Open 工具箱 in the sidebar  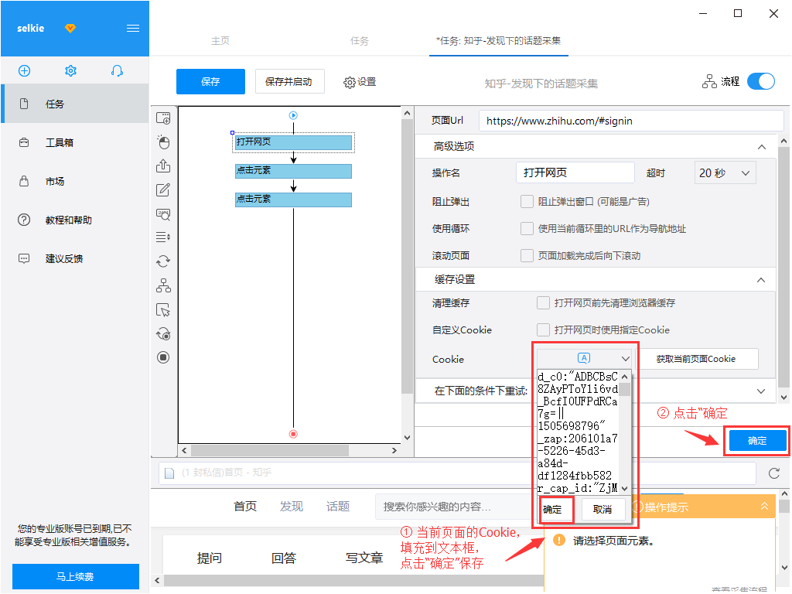75,142
